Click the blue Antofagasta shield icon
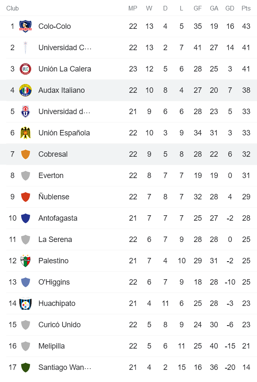The height and width of the screenshot is (382, 257). (x=25, y=218)
